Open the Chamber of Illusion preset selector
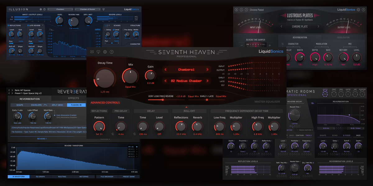 point(88,10)
